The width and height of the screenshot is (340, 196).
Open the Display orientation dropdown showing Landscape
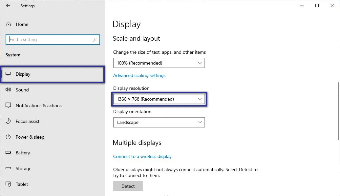(159, 122)
